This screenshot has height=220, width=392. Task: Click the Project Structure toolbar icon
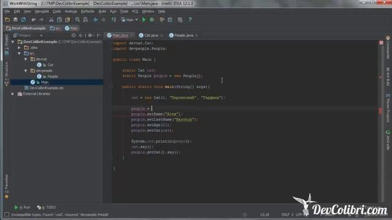(x=170, y=20)
